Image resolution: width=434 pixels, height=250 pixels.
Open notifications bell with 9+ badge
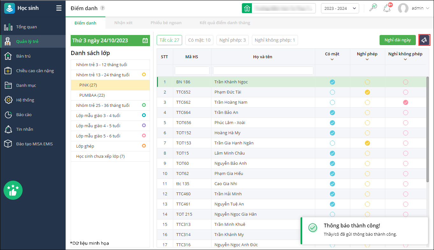pos(387,8)
